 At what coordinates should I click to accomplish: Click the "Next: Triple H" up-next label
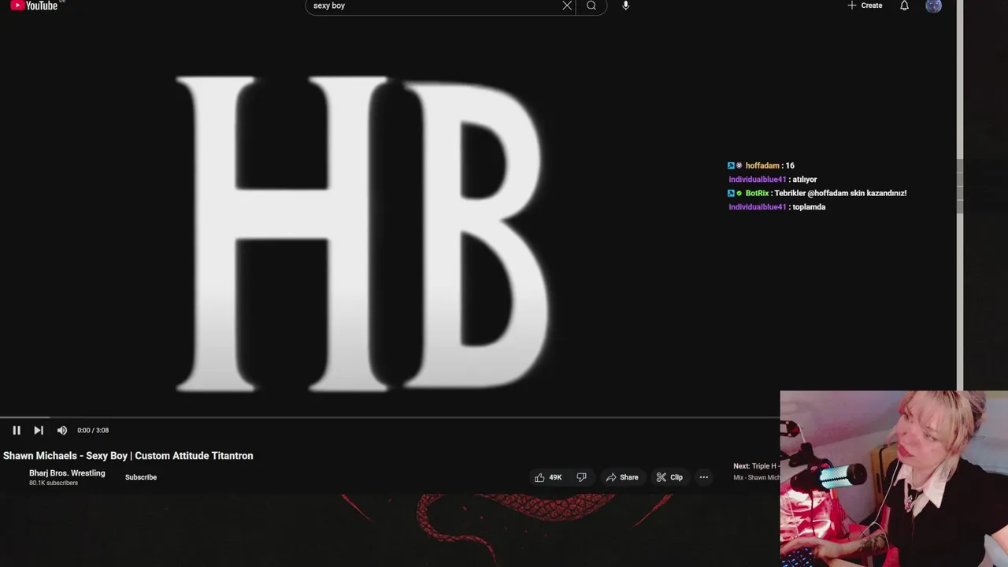pyautogui.click(x=756, y=466)
